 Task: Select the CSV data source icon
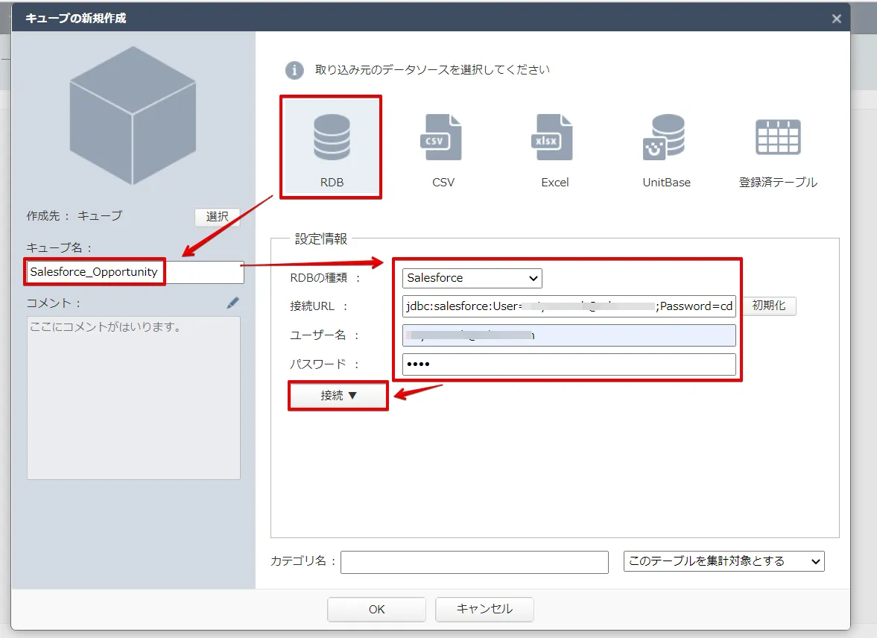pos(443,145)
